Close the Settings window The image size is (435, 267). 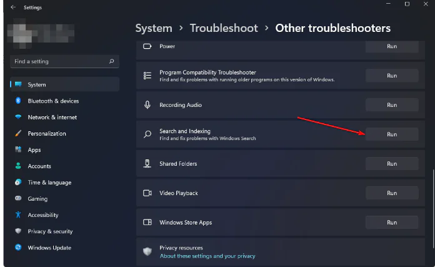pos(426,4)
